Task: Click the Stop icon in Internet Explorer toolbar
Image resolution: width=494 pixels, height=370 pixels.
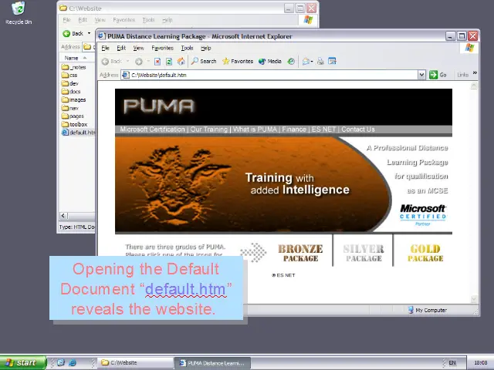Action: (x=157, y=62)
